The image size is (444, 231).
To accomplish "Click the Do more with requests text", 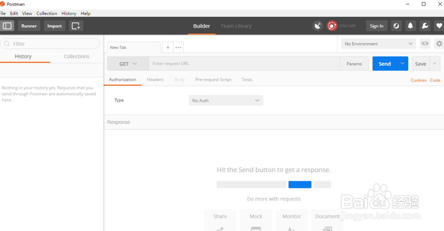I will [274, 199].
